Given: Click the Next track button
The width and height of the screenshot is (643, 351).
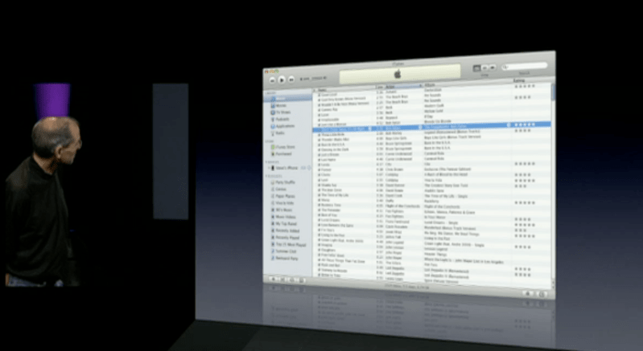Looking at the screenshot, I should [291, 80].
